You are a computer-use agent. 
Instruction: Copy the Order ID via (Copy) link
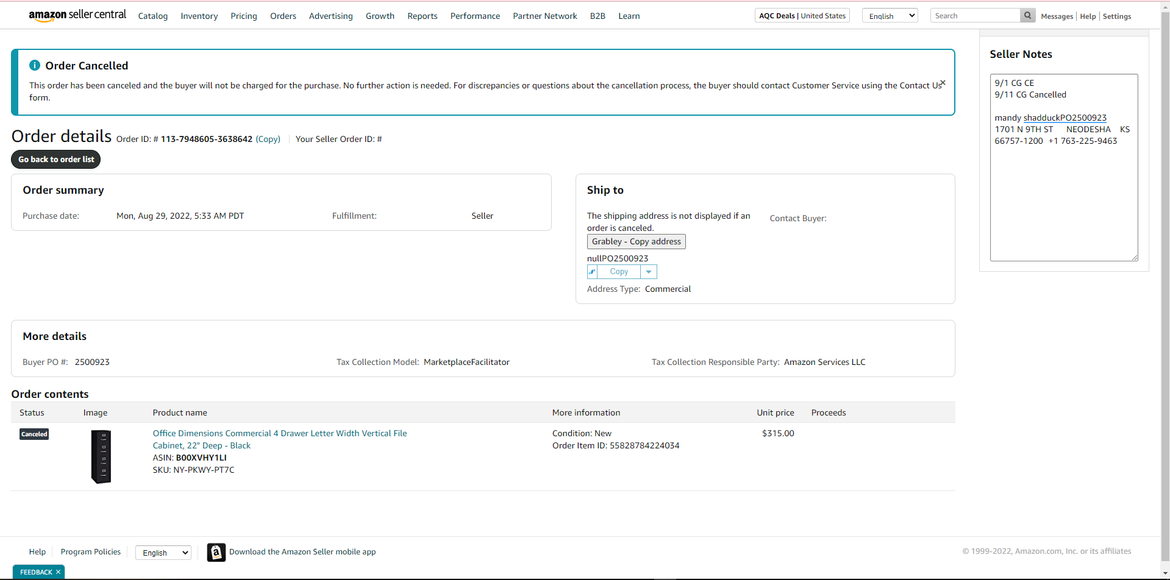pos(268,139)
